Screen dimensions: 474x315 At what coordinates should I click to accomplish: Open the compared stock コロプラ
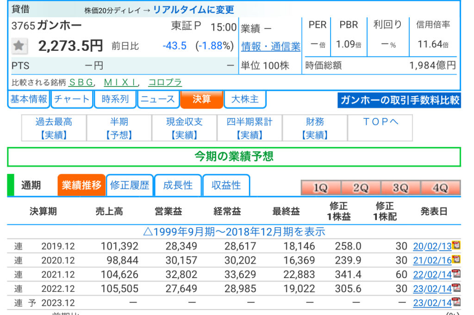click(165, 82)
